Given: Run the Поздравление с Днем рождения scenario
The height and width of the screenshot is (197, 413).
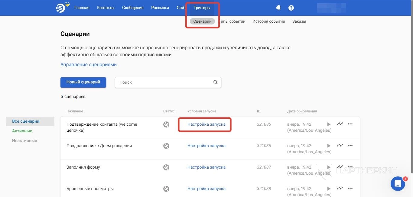Looking at the screenshot, I should pyautogui.click(x=329, y=146).
